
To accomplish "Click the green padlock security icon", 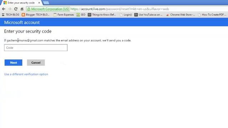I will (29, 9).
